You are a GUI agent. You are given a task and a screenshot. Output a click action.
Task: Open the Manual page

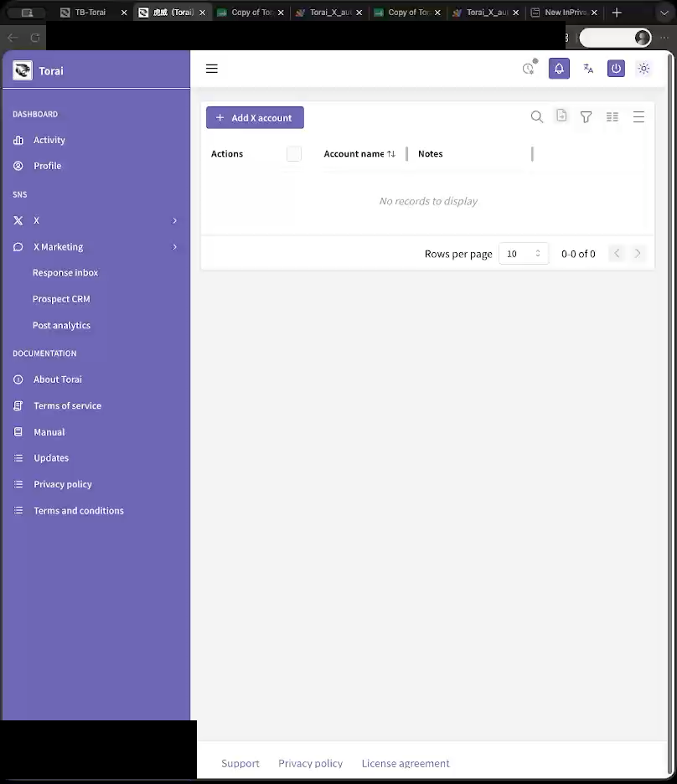coord(49,432)
